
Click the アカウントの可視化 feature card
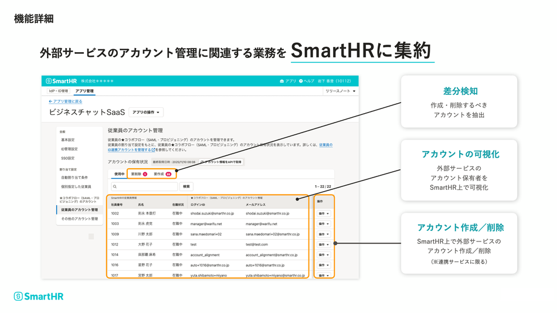(x=459, y=170)
